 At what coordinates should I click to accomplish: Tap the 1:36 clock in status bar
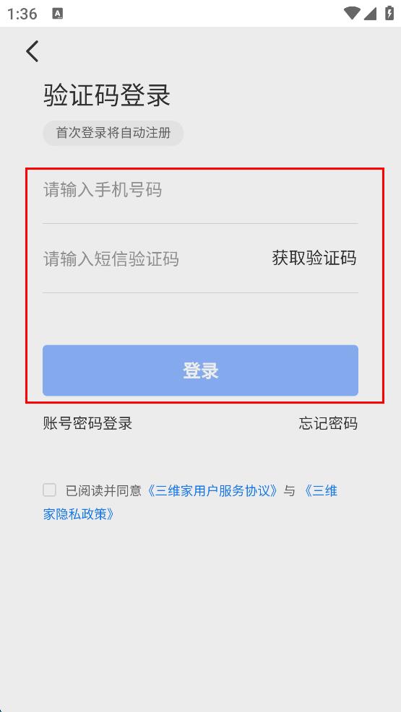[22, 14]
